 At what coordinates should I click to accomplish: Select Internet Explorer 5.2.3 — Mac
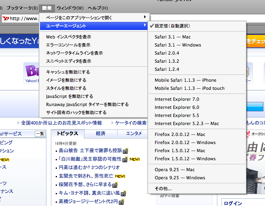pyautogui.click(x=197, y=123)
